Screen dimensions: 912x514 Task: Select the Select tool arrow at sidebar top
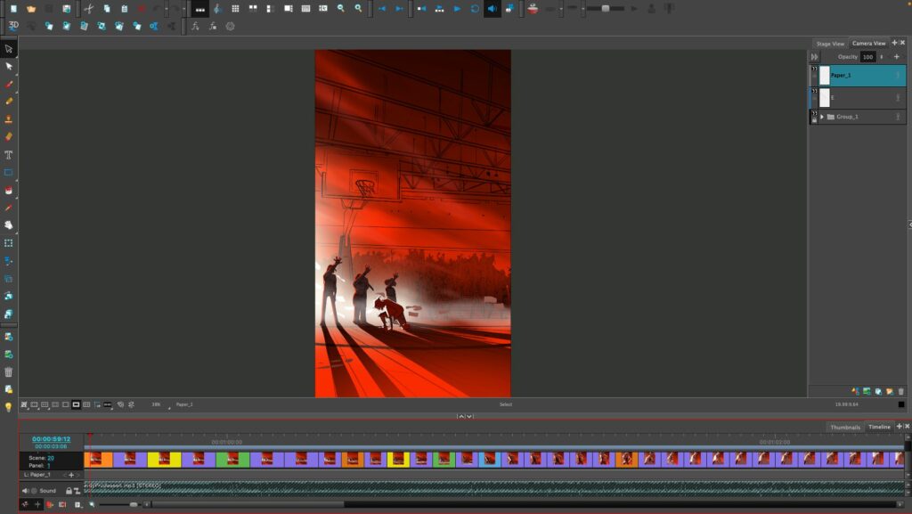[x=9, y=49]
